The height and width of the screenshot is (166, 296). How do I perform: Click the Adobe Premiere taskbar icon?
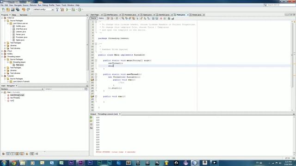(80, 163)
